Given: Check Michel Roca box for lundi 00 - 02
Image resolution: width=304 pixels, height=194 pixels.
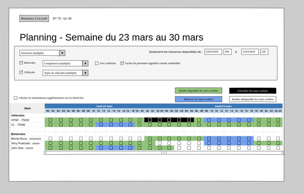Looking at the screenshot, I should pos(50,139).
